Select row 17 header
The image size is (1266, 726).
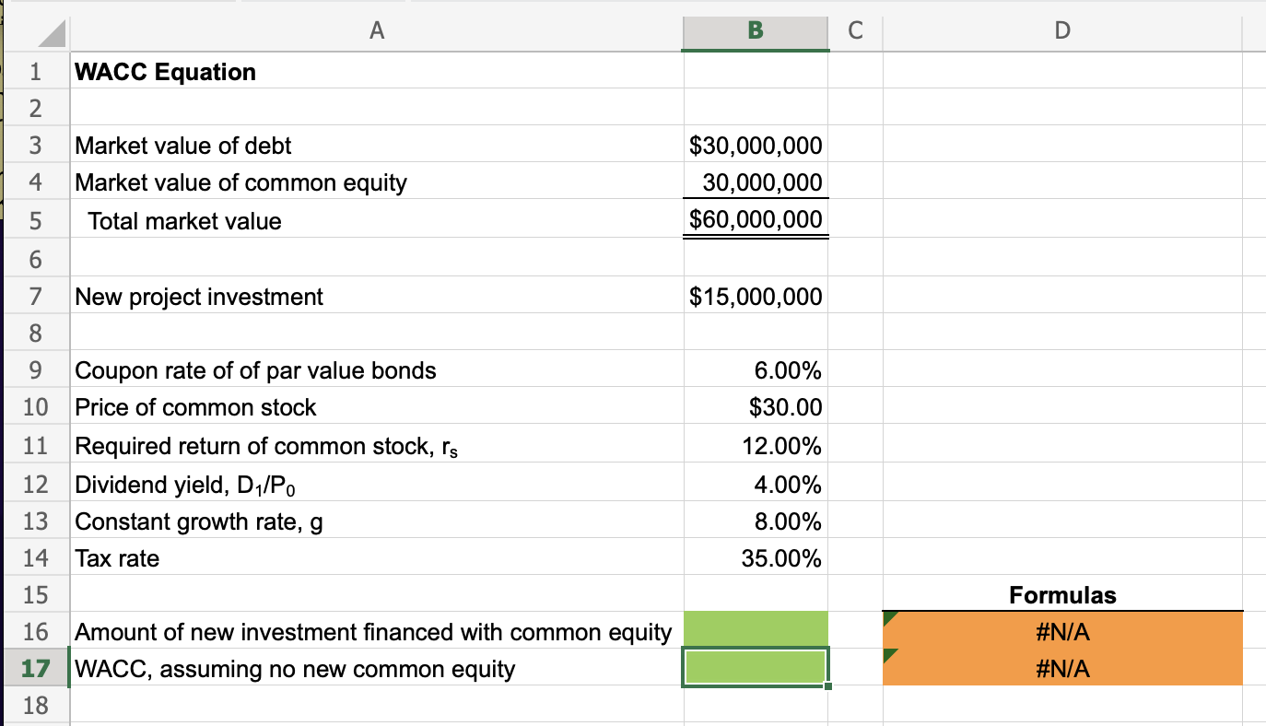pyautogui.click(x=36, y=668)
